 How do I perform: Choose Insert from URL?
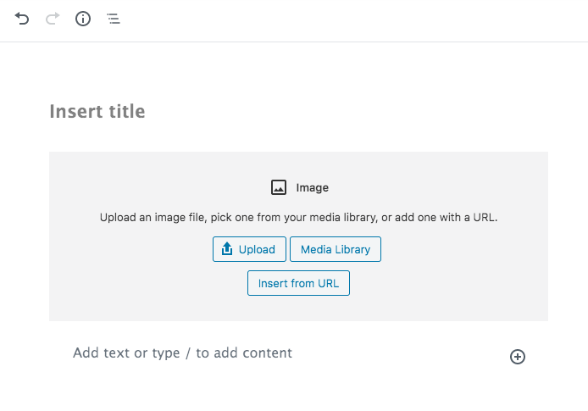coord(298,283)
